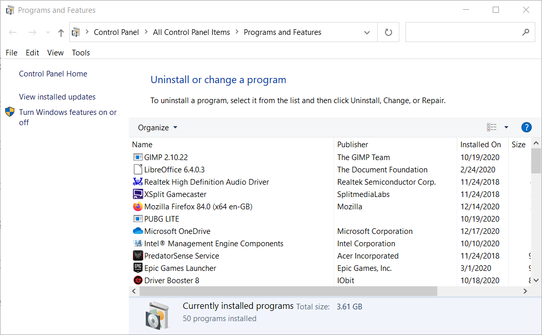Click the Realtek Audio Driver icon
This screenshot has width=542, height=335.
pyautogui.click(x=138, y=182)
